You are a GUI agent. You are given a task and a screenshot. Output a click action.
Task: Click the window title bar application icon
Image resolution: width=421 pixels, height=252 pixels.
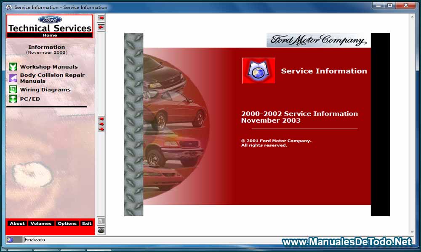9,7
